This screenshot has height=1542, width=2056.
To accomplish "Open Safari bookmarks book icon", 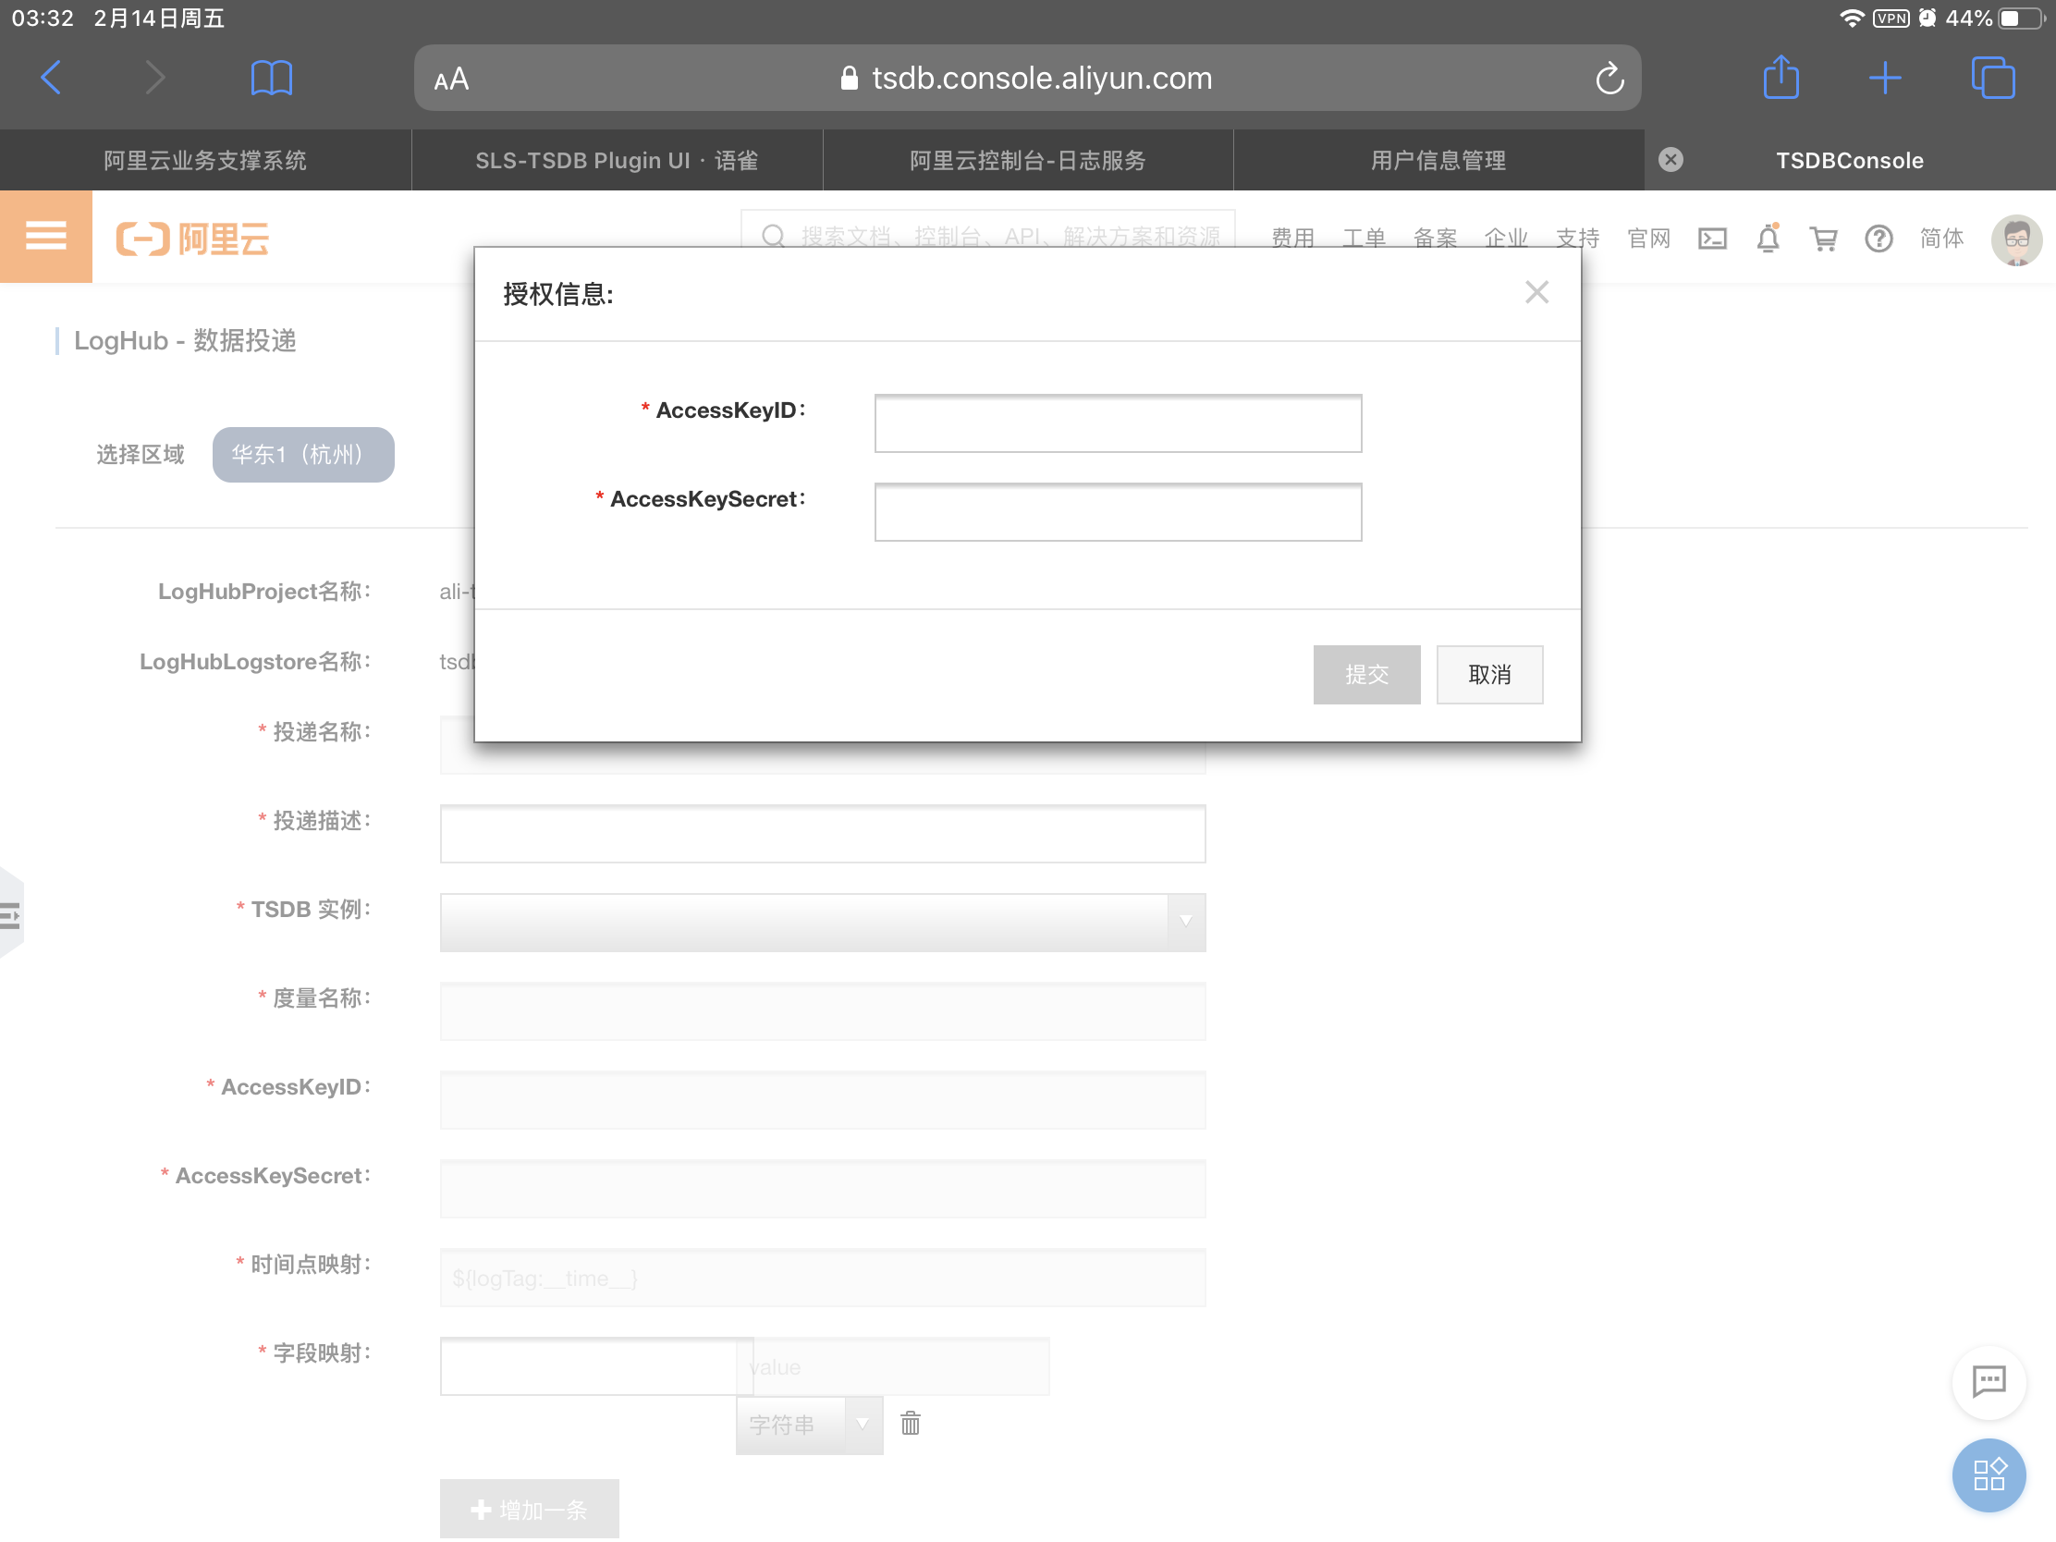I will (x=272, y=78).
